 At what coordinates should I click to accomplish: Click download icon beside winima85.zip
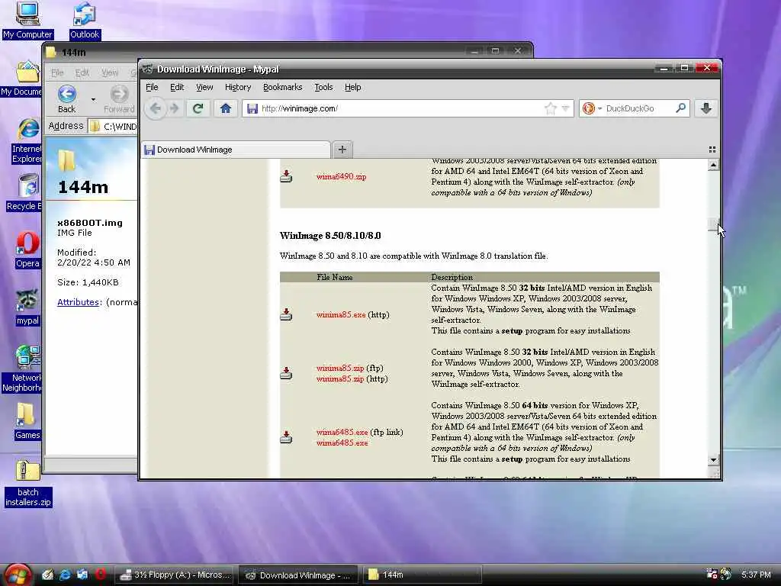[x=286, y=373]
